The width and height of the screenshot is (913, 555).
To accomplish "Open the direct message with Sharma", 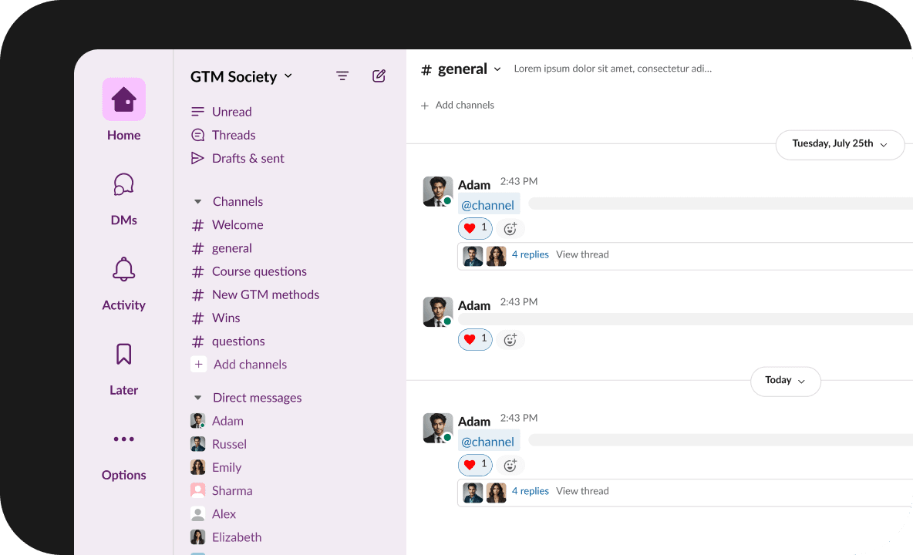I will click(222, 491).
